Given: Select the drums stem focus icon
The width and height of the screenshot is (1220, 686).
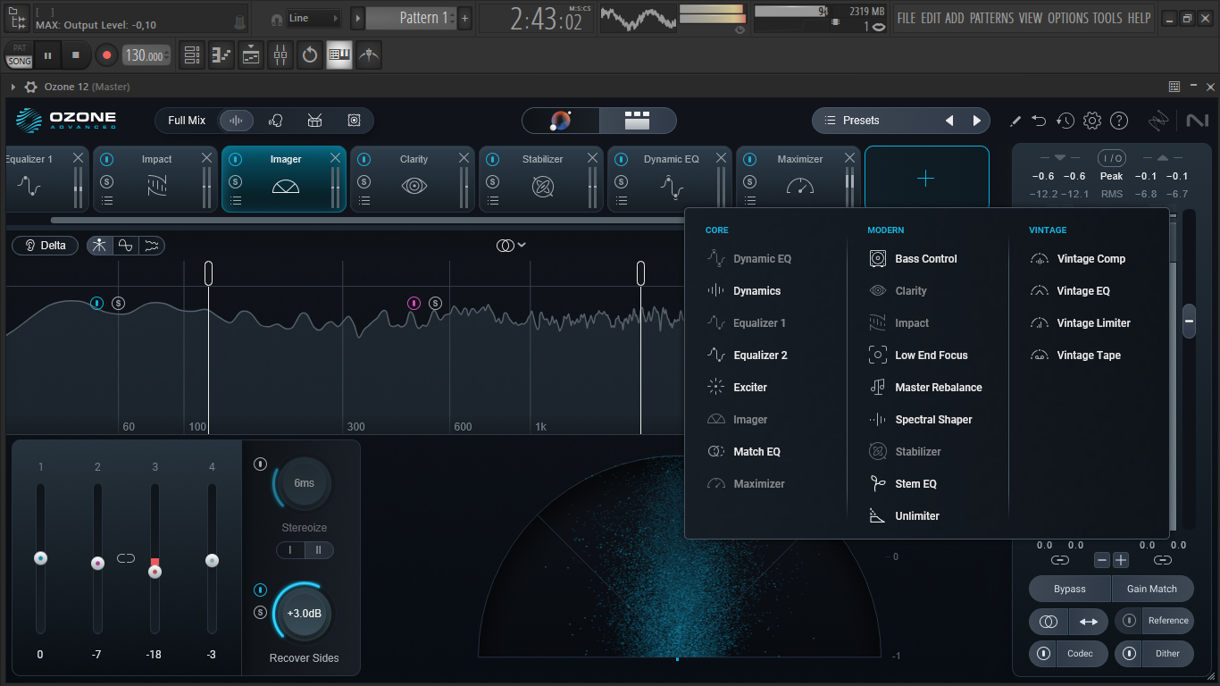Looking at the screenshot, I should tap(314, 121).
